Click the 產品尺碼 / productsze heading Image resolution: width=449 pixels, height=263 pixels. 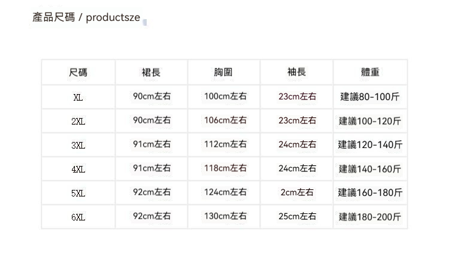tap(86, 17)
